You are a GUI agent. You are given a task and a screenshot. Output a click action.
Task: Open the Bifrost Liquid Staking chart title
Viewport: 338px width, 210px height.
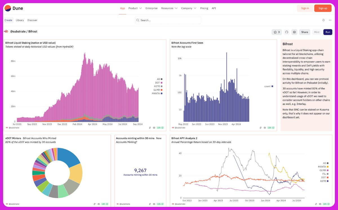coord(30,43)
